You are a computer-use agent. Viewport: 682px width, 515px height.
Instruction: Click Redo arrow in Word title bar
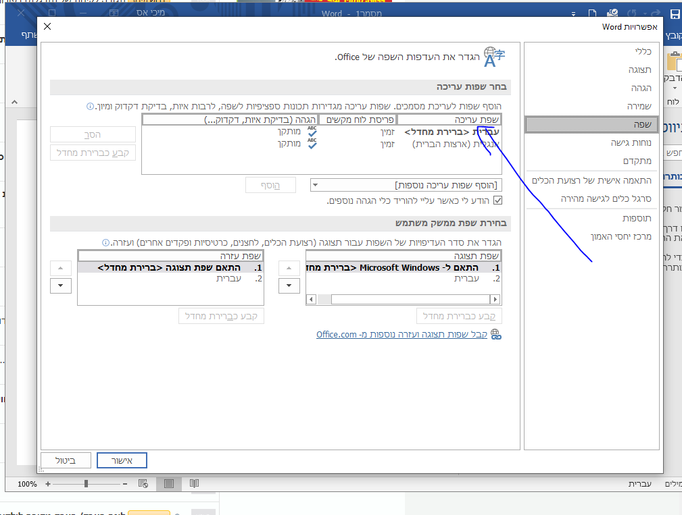656,14
